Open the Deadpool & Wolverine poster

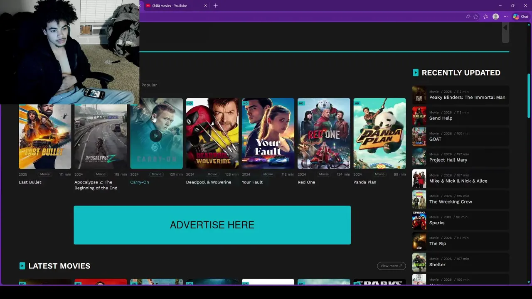pos(212,133)
